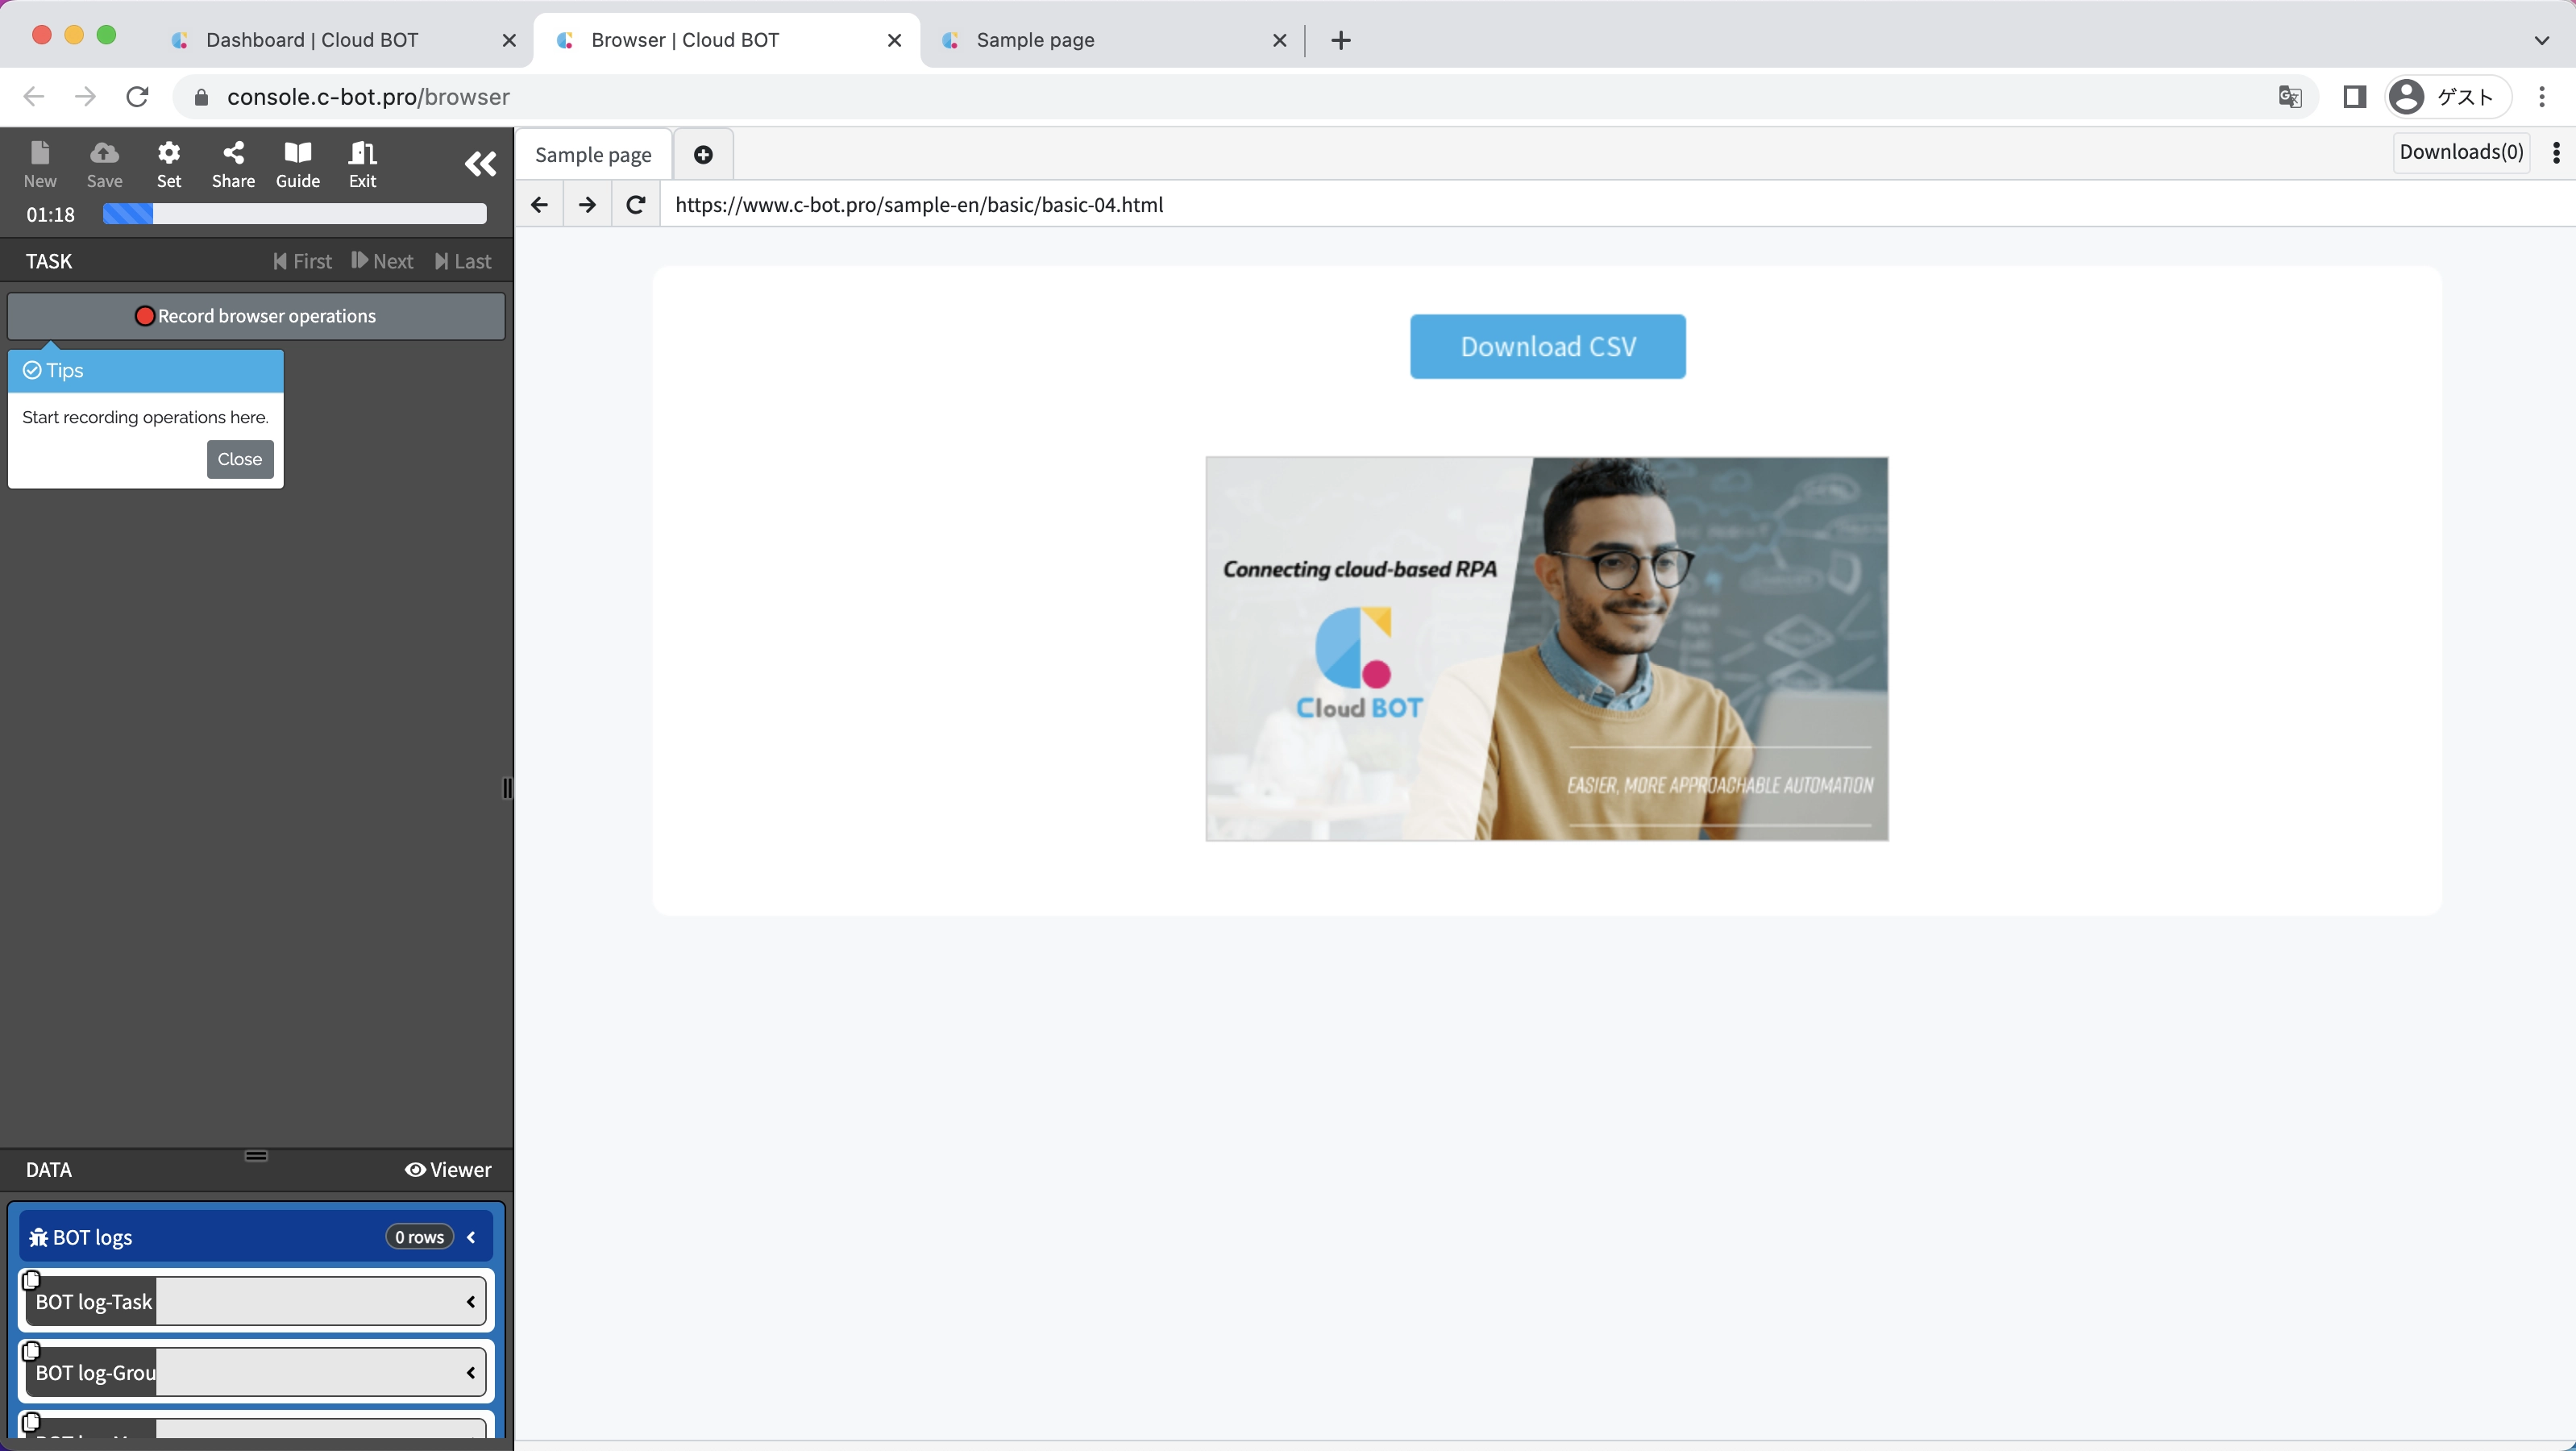Start Record browser operations
Viewport: 2576px width, 1451px height.
click(256, 316)
